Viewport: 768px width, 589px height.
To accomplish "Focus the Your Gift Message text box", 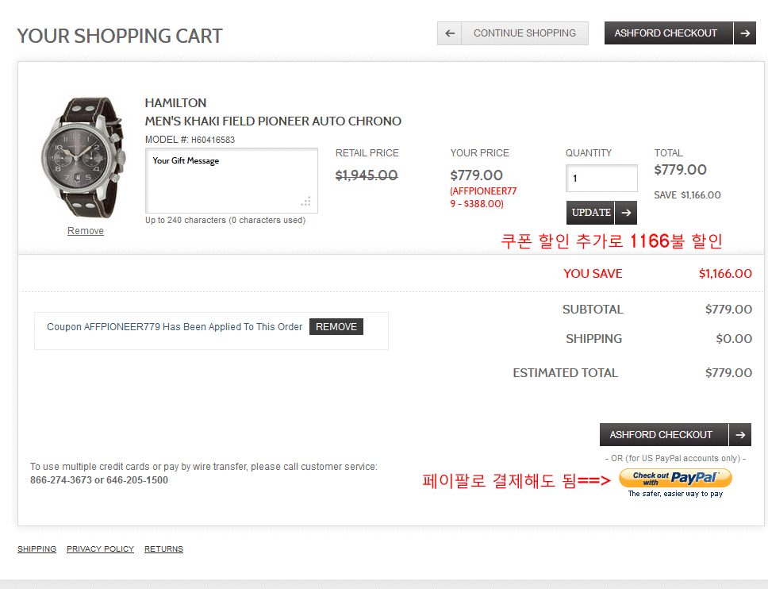I will (x=230, y=180).
